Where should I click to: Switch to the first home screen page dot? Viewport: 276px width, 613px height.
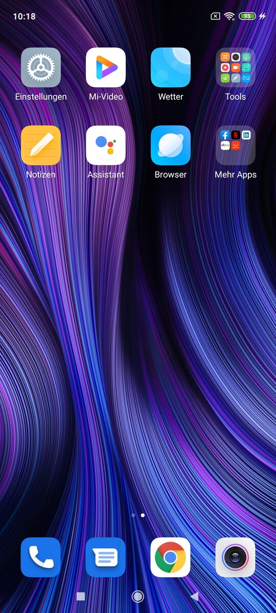(133, 515)
